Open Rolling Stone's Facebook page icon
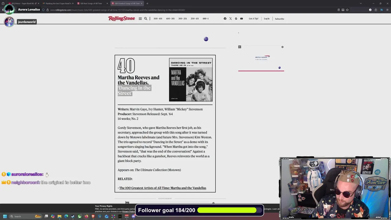 point(225,19)
